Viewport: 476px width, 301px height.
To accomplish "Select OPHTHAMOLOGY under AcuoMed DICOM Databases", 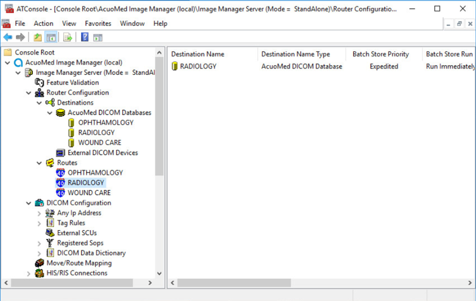I will pos(106,122).
